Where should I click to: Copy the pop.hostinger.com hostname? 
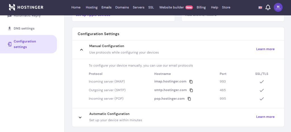point(189,99)
